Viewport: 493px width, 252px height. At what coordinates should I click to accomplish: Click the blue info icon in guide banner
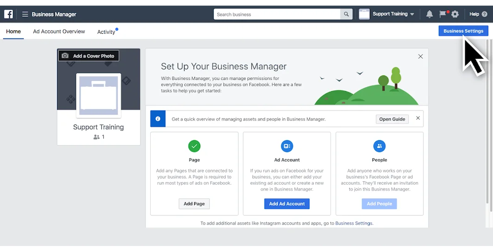click(158, 119)
